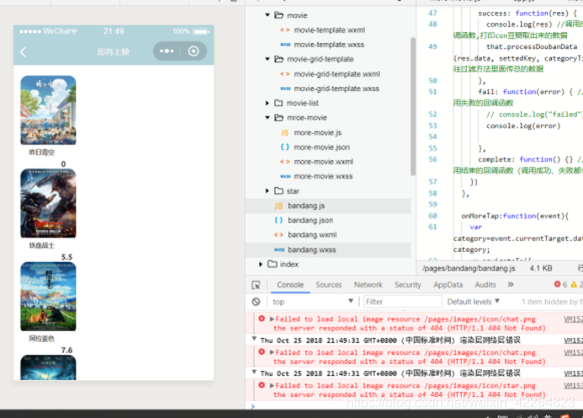583x418 pixels.
Task: Open the top context dropdown
Action: [313, 302]
